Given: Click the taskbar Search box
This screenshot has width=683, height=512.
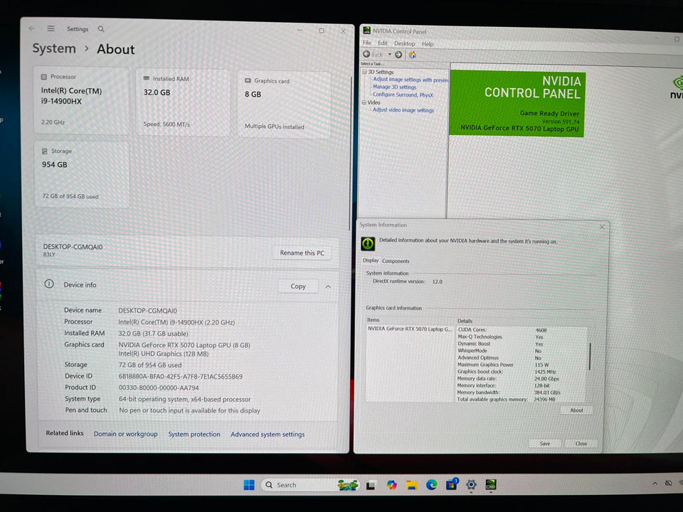Looking at the screenshot, I should tap(309, 484).
